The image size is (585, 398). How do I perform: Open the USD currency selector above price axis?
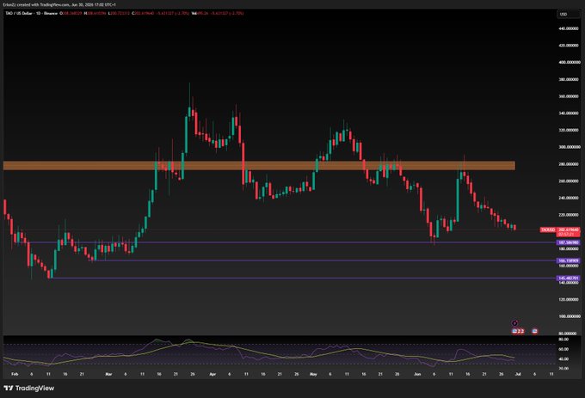coord(567,14)
